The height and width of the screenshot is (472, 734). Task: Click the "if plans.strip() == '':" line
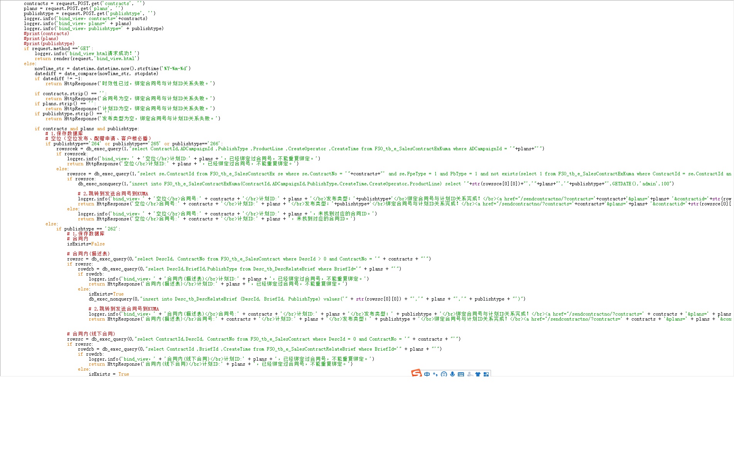point(65,104)
